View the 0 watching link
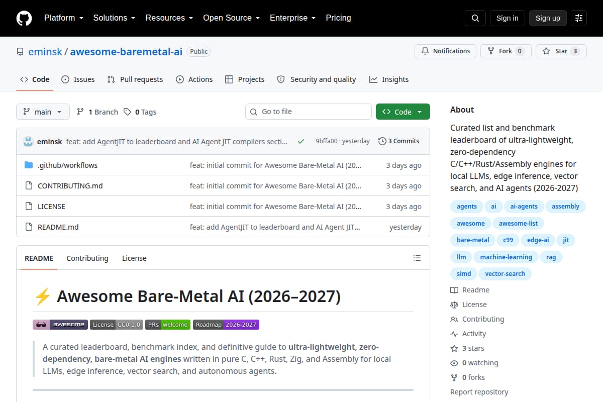Screen dimensions: 603x402 tap(474, 363)
